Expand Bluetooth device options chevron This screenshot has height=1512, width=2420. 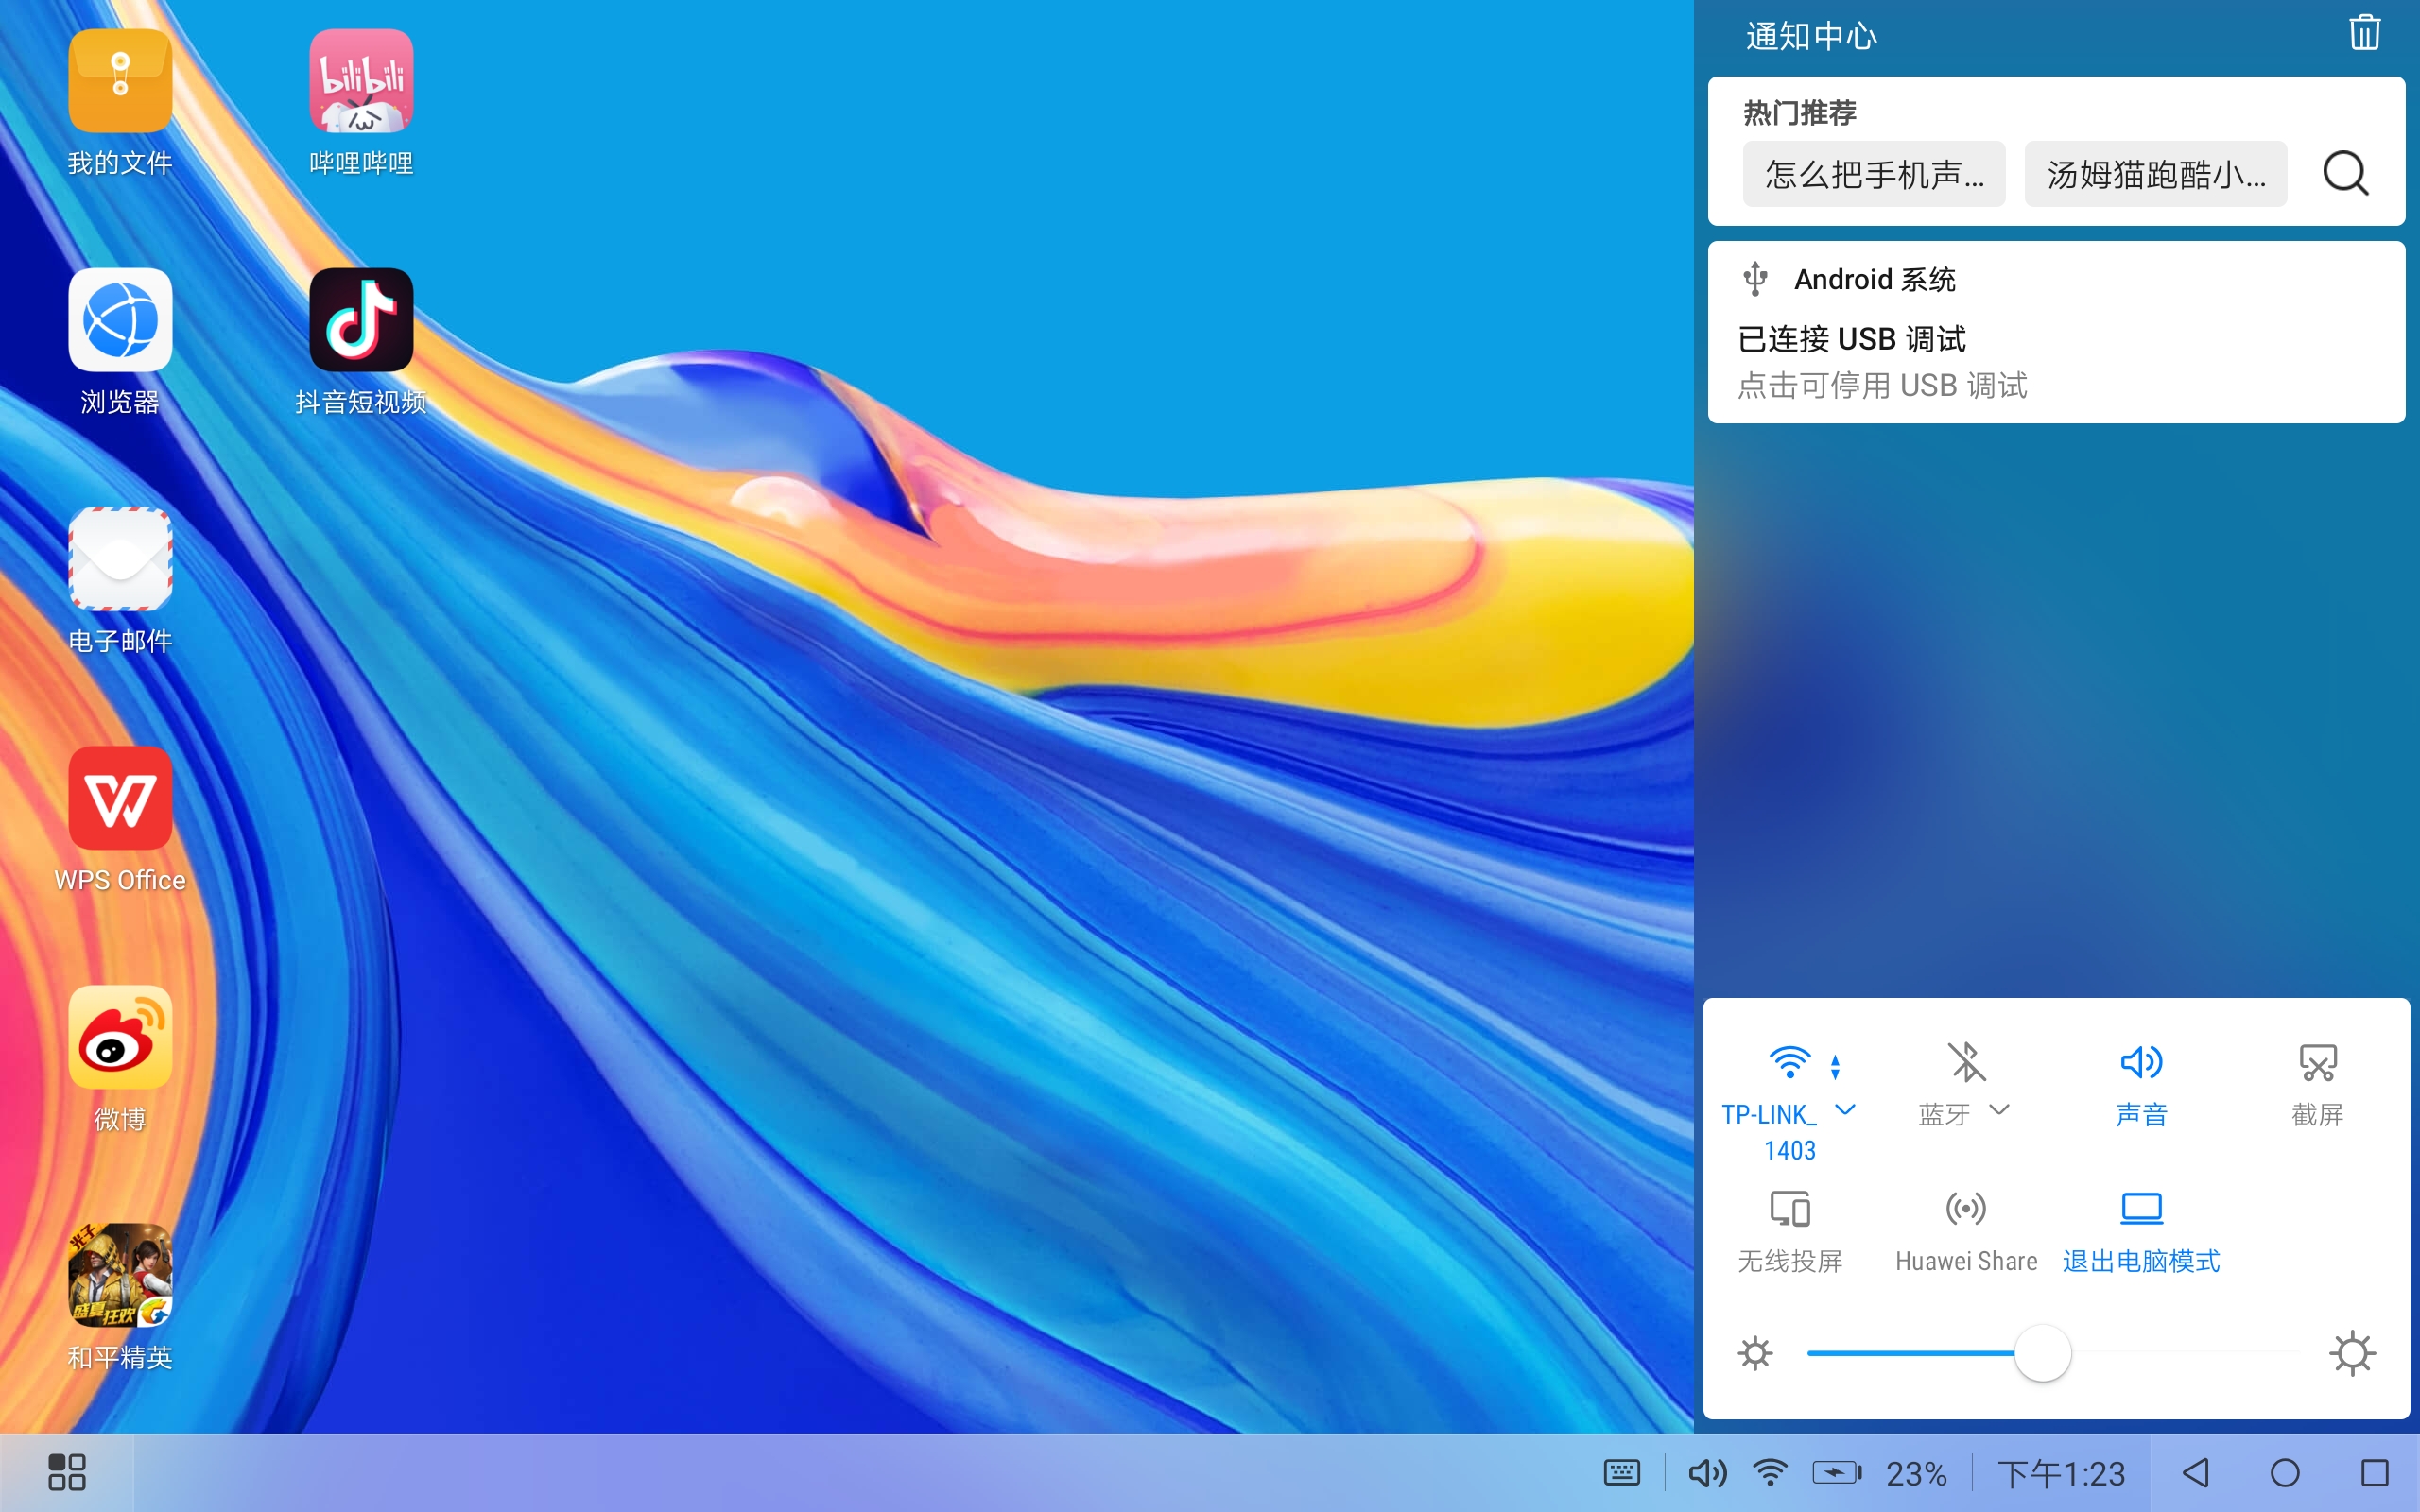pyautogui.click(x=2000, y=1110)
